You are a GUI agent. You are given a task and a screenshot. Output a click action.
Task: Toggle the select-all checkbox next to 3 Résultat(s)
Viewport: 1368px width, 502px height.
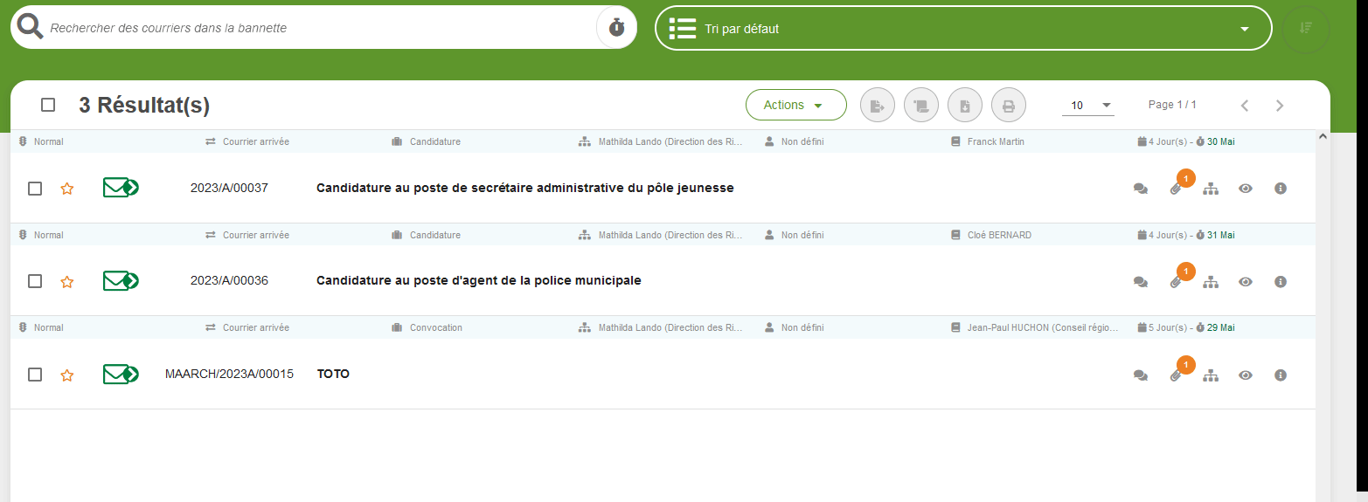click(x=48, y=105)
